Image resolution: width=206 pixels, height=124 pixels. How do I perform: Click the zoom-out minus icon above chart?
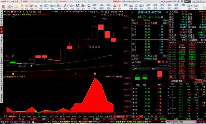122,15
